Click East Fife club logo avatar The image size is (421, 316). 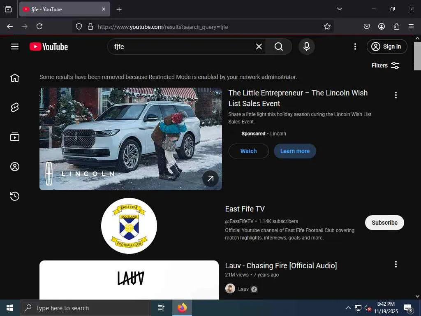pos(129,226)
